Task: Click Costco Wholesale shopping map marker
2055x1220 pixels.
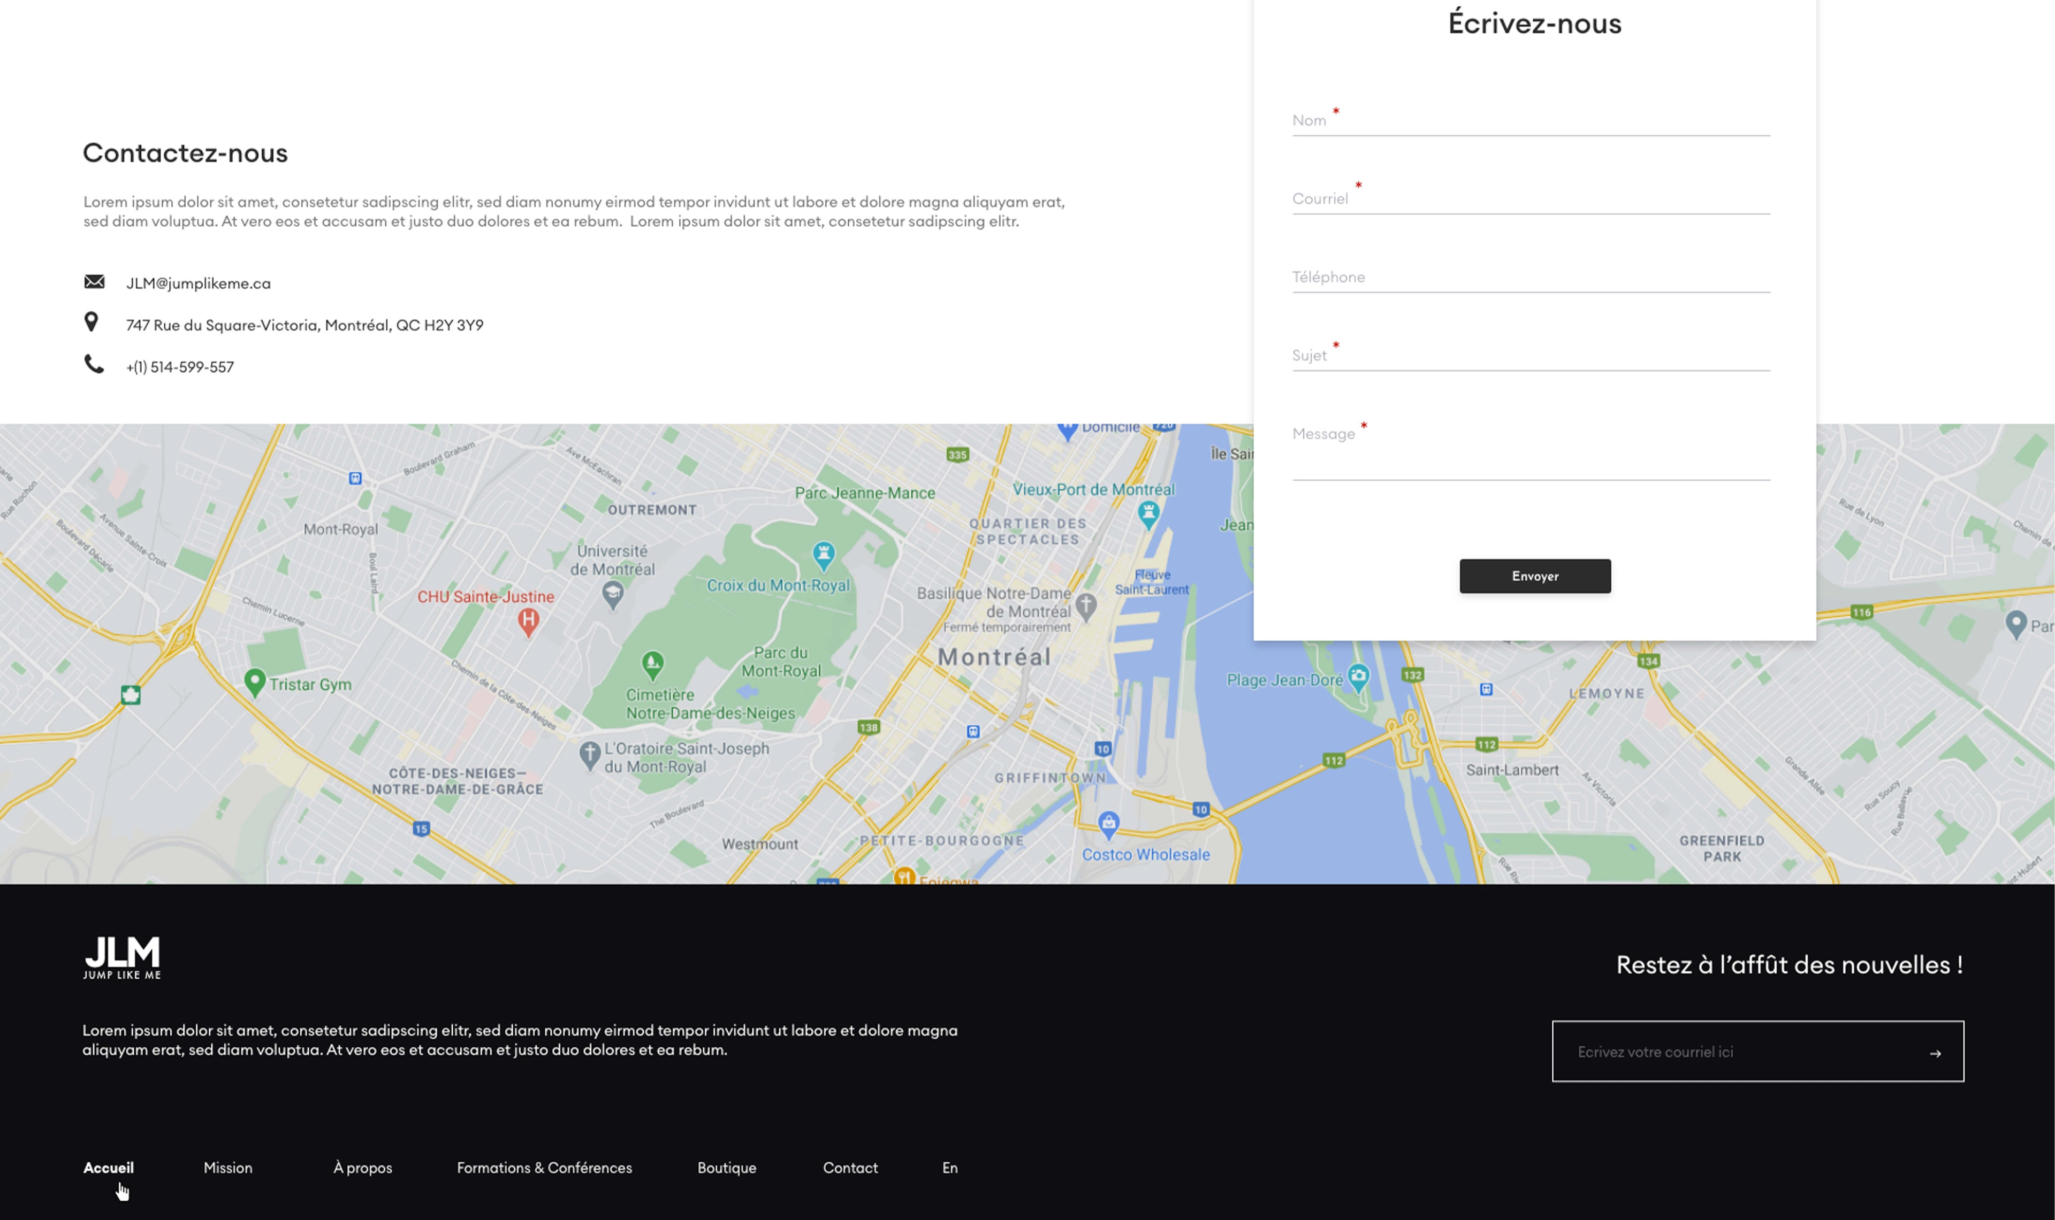Action: 1108,825
